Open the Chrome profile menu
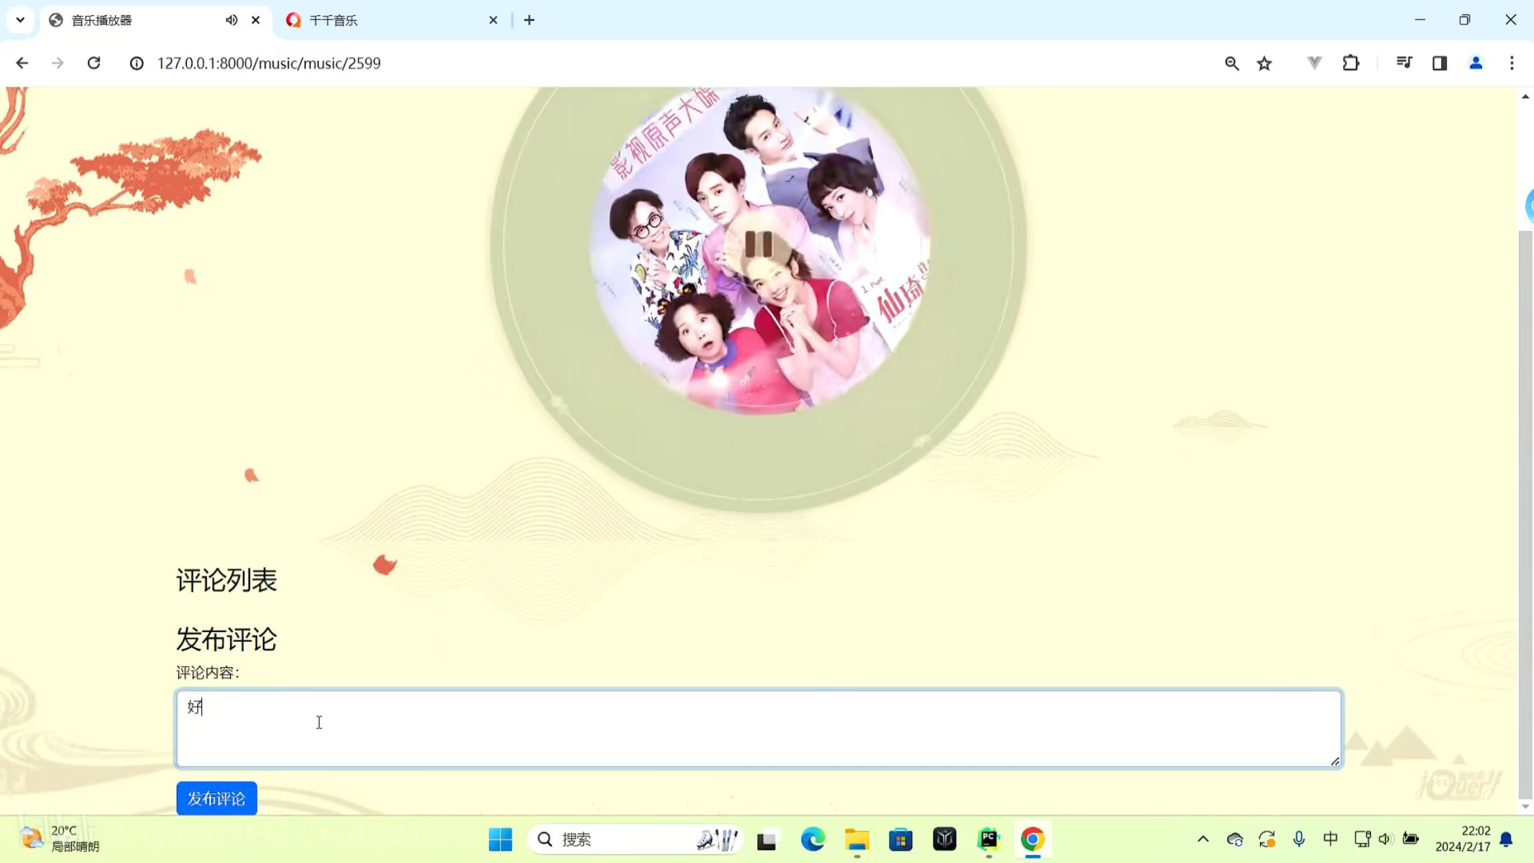 point(1476,63)
